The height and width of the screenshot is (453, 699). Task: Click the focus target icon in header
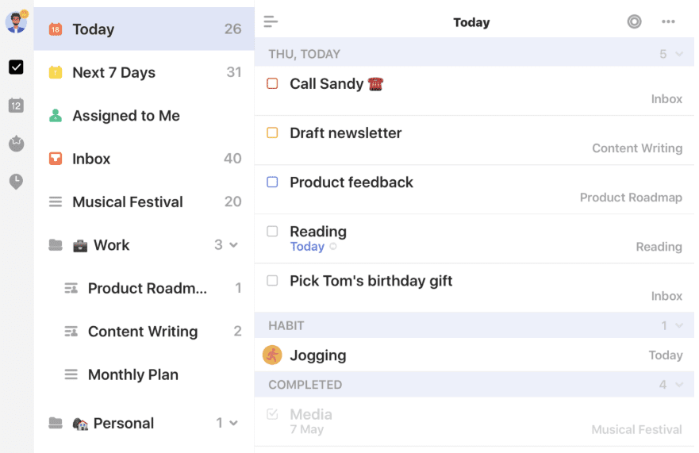point(634,22)
